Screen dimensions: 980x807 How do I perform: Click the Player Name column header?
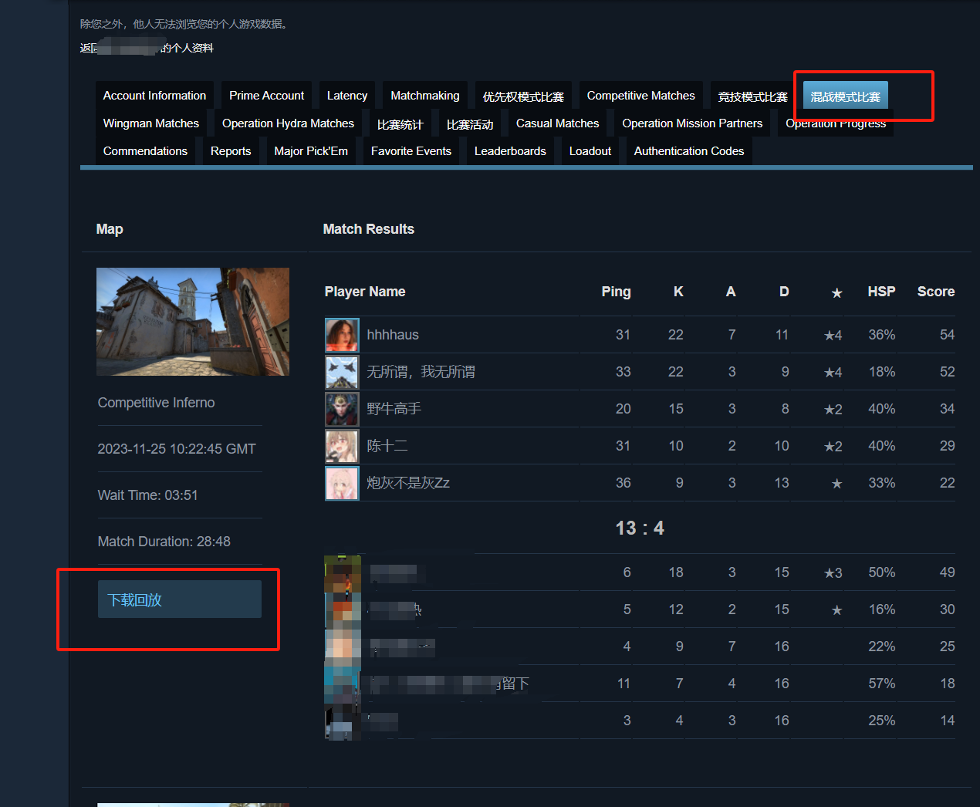pyautogui.click(x=365, y=292)
